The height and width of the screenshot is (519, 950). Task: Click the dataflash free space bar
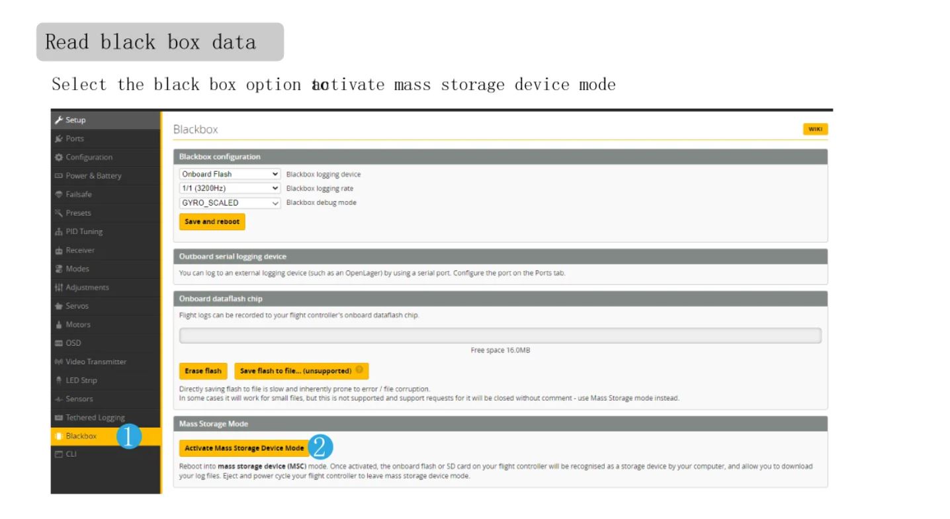500,336
